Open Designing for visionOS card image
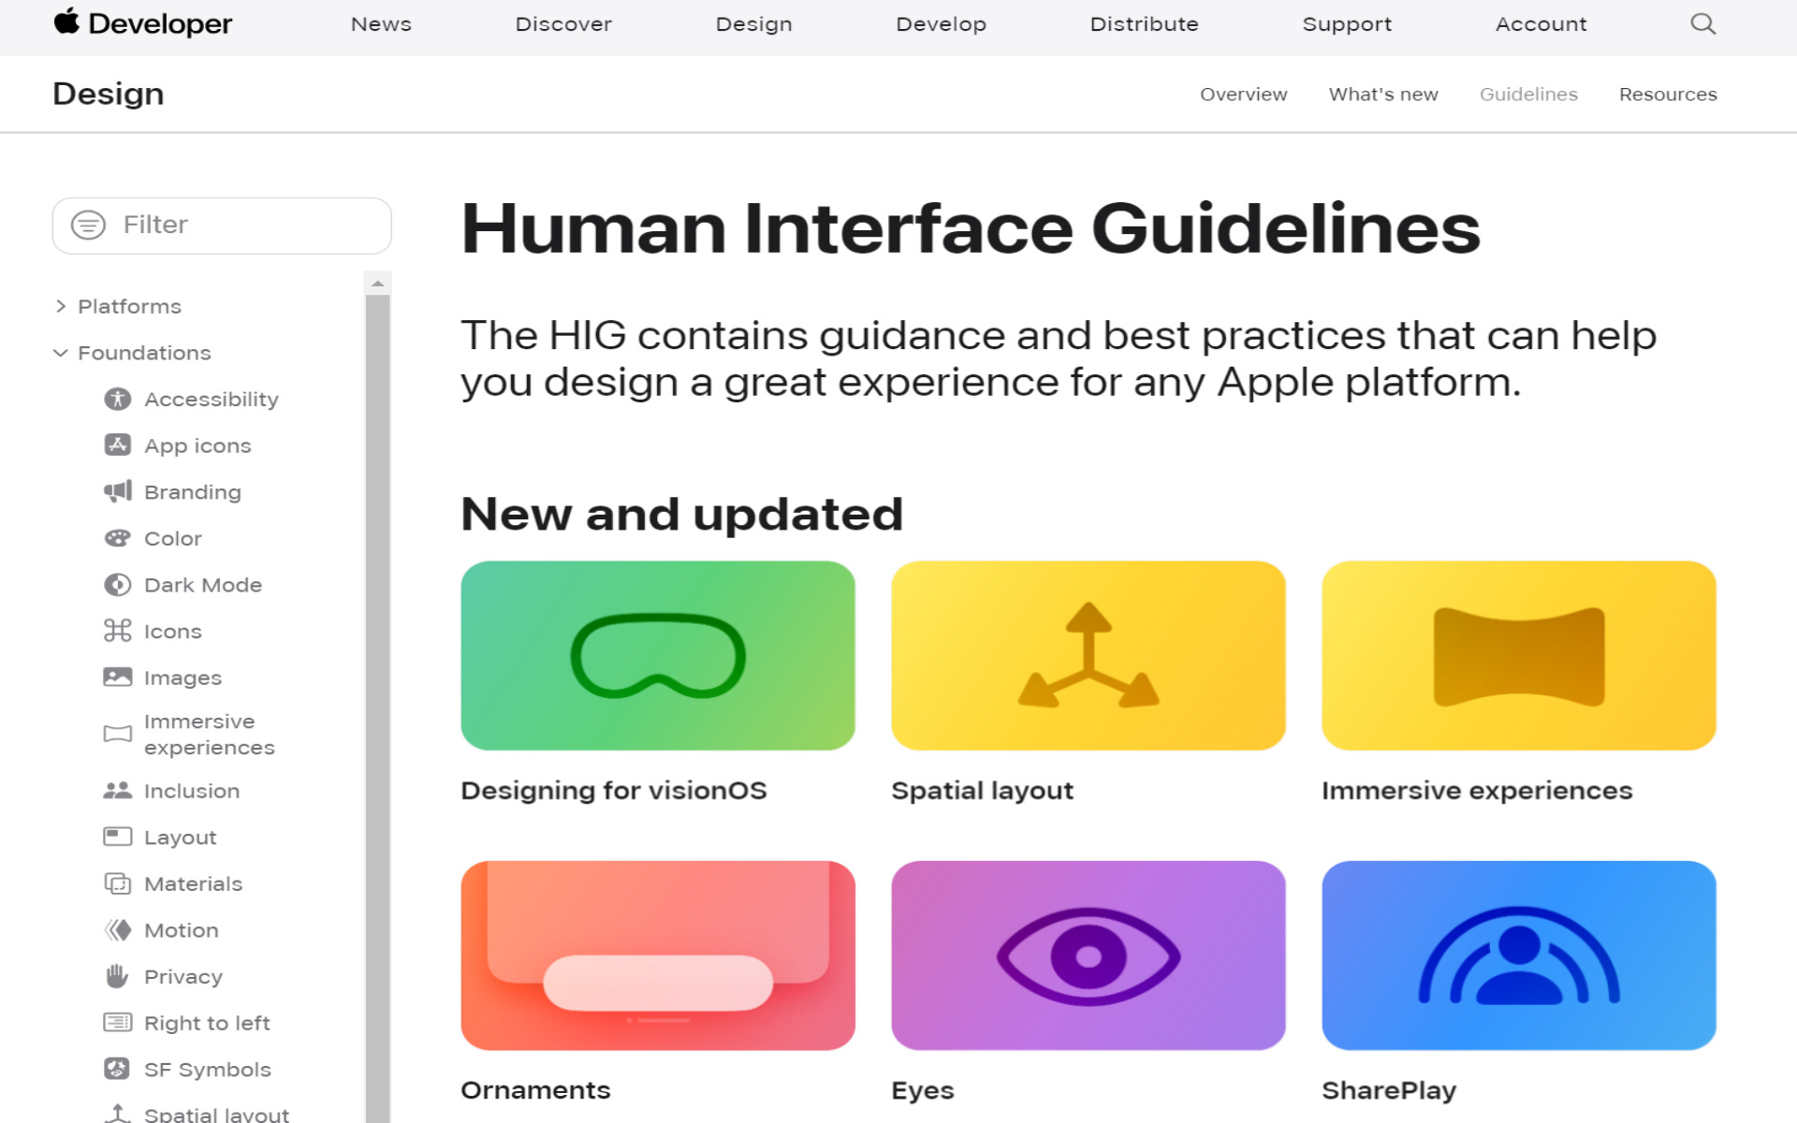This screenshot has height=1123, width=1797. 658,655
